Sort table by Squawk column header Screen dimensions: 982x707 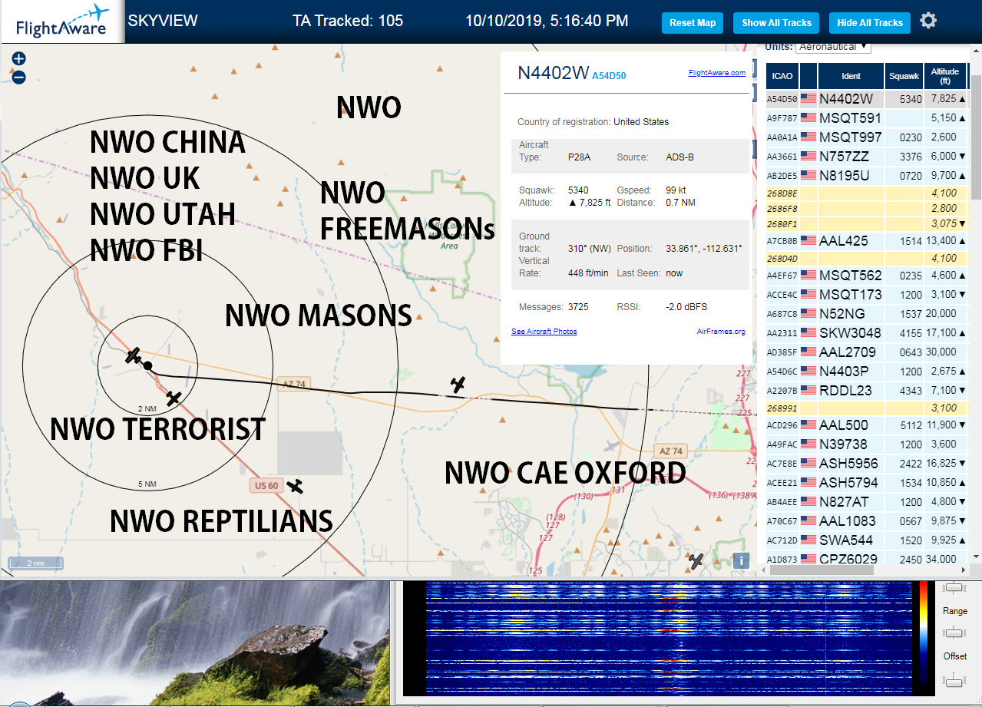click(904, 76)
